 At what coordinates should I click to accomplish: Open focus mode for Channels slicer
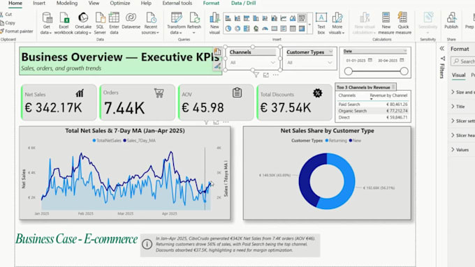coord(265,75)
